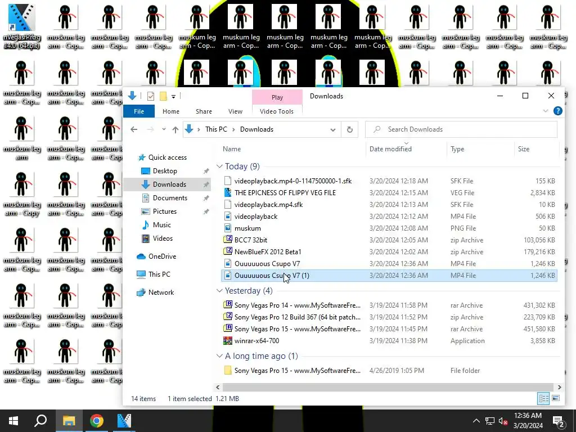Collapse the A long time ago group
Image resolution: width=576 pixels, height=432 pixels.
click(219, 356)
